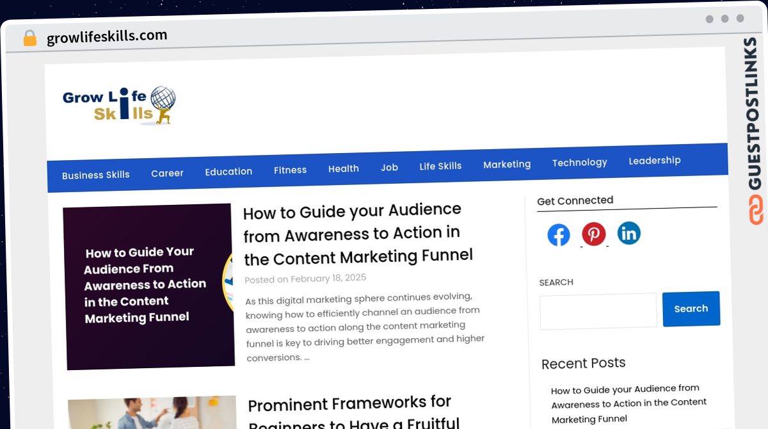Click the Get Connected sidebar heading
768x429 pixels.
(x=575, y=200)
